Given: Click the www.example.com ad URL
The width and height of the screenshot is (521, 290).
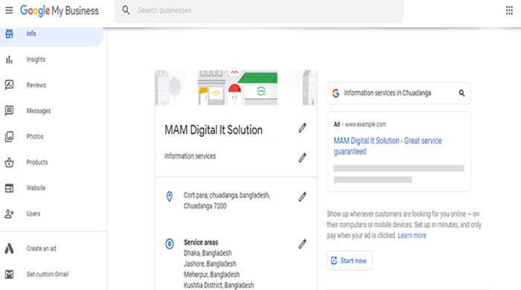Looking at the screenshot, I should pyautogui.click(x=365, y=124).
